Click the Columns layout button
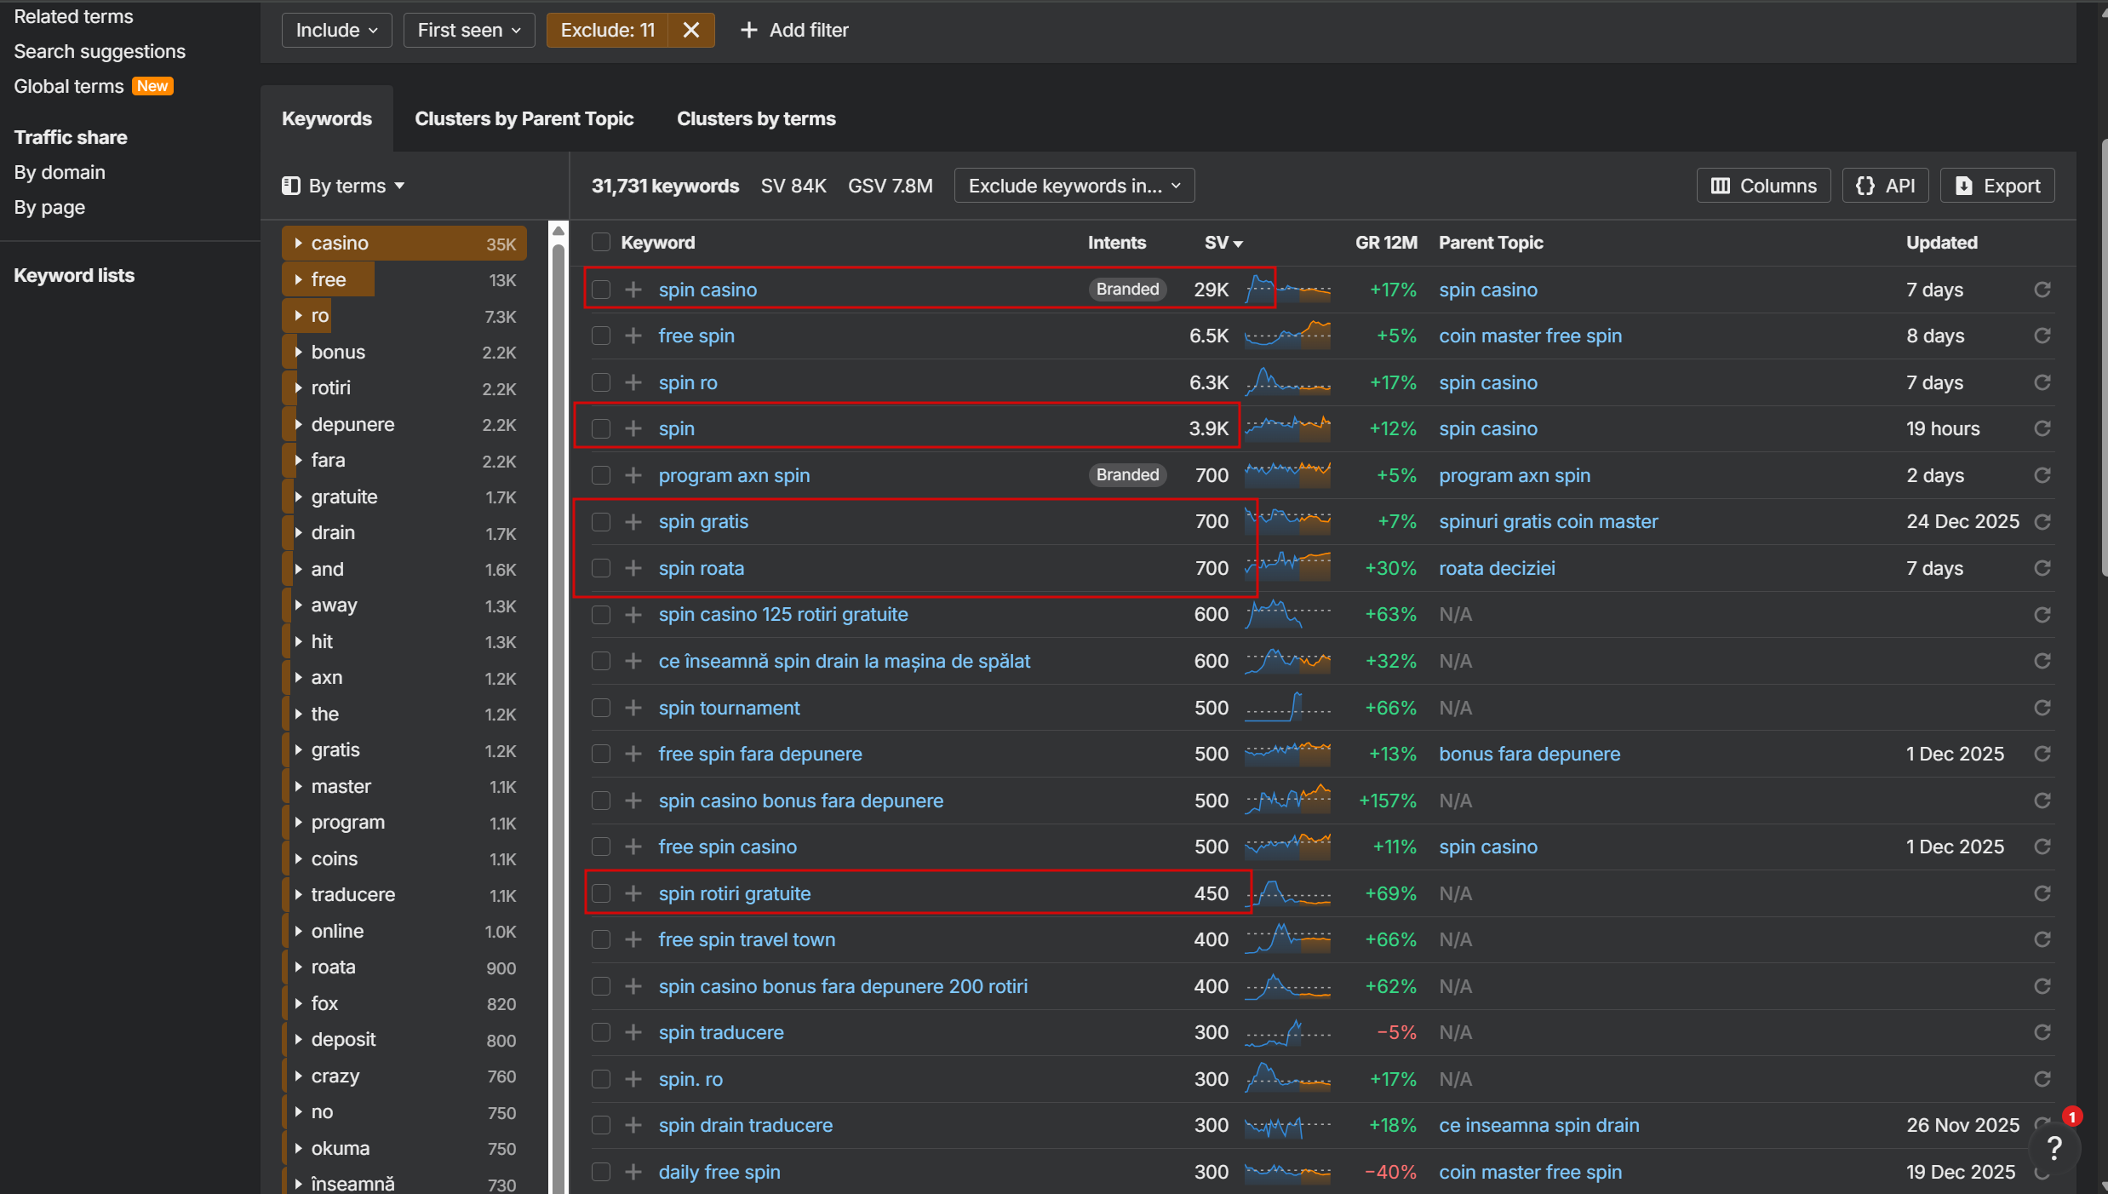The image size is (2108, 1194). pyautogui.click(x=1763, y=186)
